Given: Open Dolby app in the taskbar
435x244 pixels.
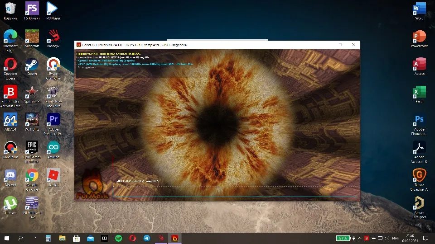Looking at the screenshot, I should [104, 238].
